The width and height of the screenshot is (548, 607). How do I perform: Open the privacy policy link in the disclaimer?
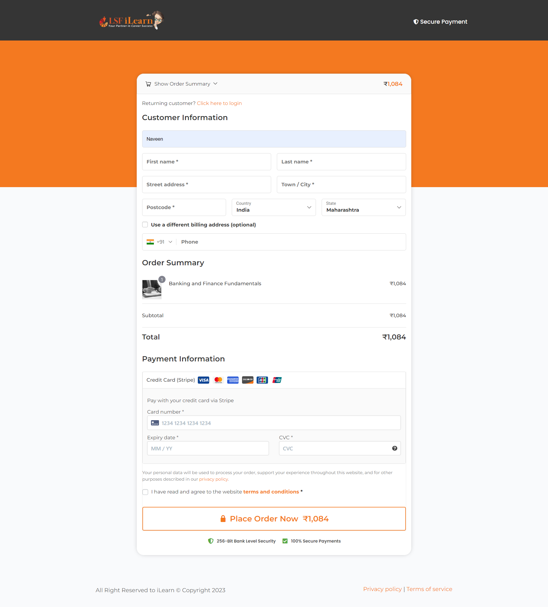(213, 479)
